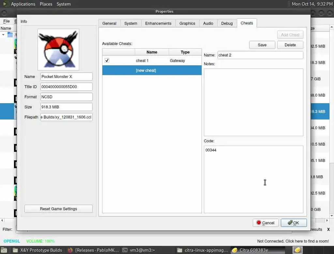Image resolution: width=334 pixels, height=254 pixels.
Task: Open the Enhancements tab
Action: click(x=158, y=23)
